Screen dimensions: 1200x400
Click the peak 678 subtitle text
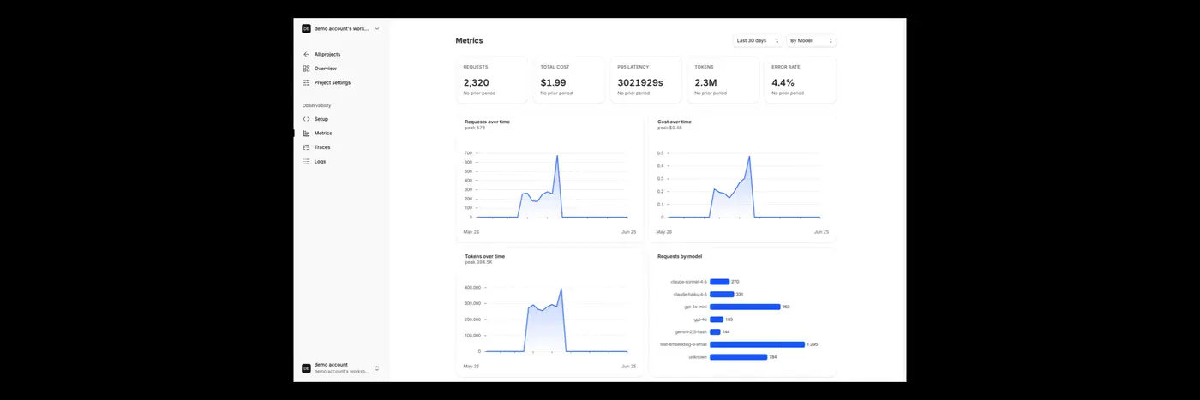click(x=475, y=128)
